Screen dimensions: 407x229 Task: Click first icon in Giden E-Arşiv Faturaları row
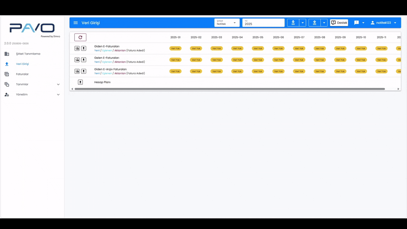[x=77, y=71]
